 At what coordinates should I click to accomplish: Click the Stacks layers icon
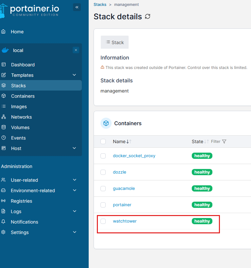click(4, 85)
